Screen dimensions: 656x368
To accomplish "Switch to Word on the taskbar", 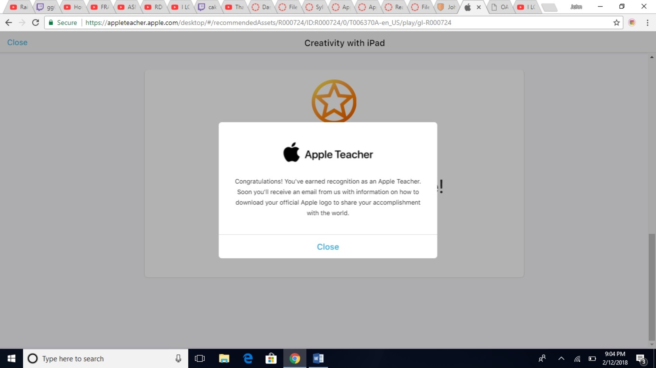I will (x=318, y=358).
